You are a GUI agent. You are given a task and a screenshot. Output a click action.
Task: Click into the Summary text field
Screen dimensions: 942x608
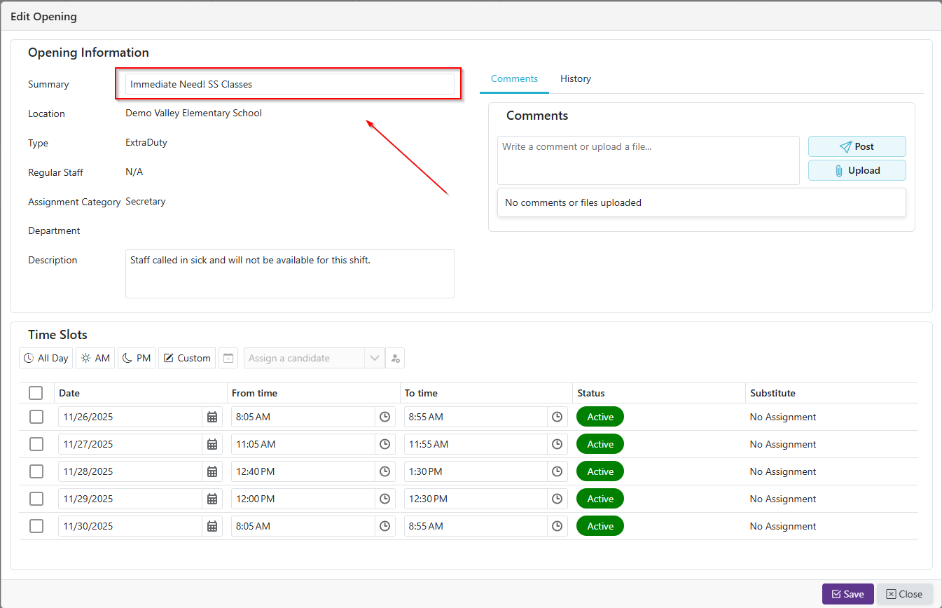click(x=289, y=84)
